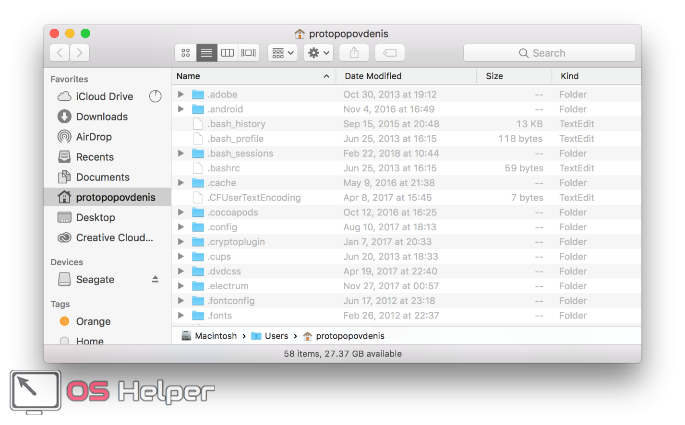Select the .CFUserTextEncoding file icon
The width and height of the screenshot is (685, 425).
198,198
